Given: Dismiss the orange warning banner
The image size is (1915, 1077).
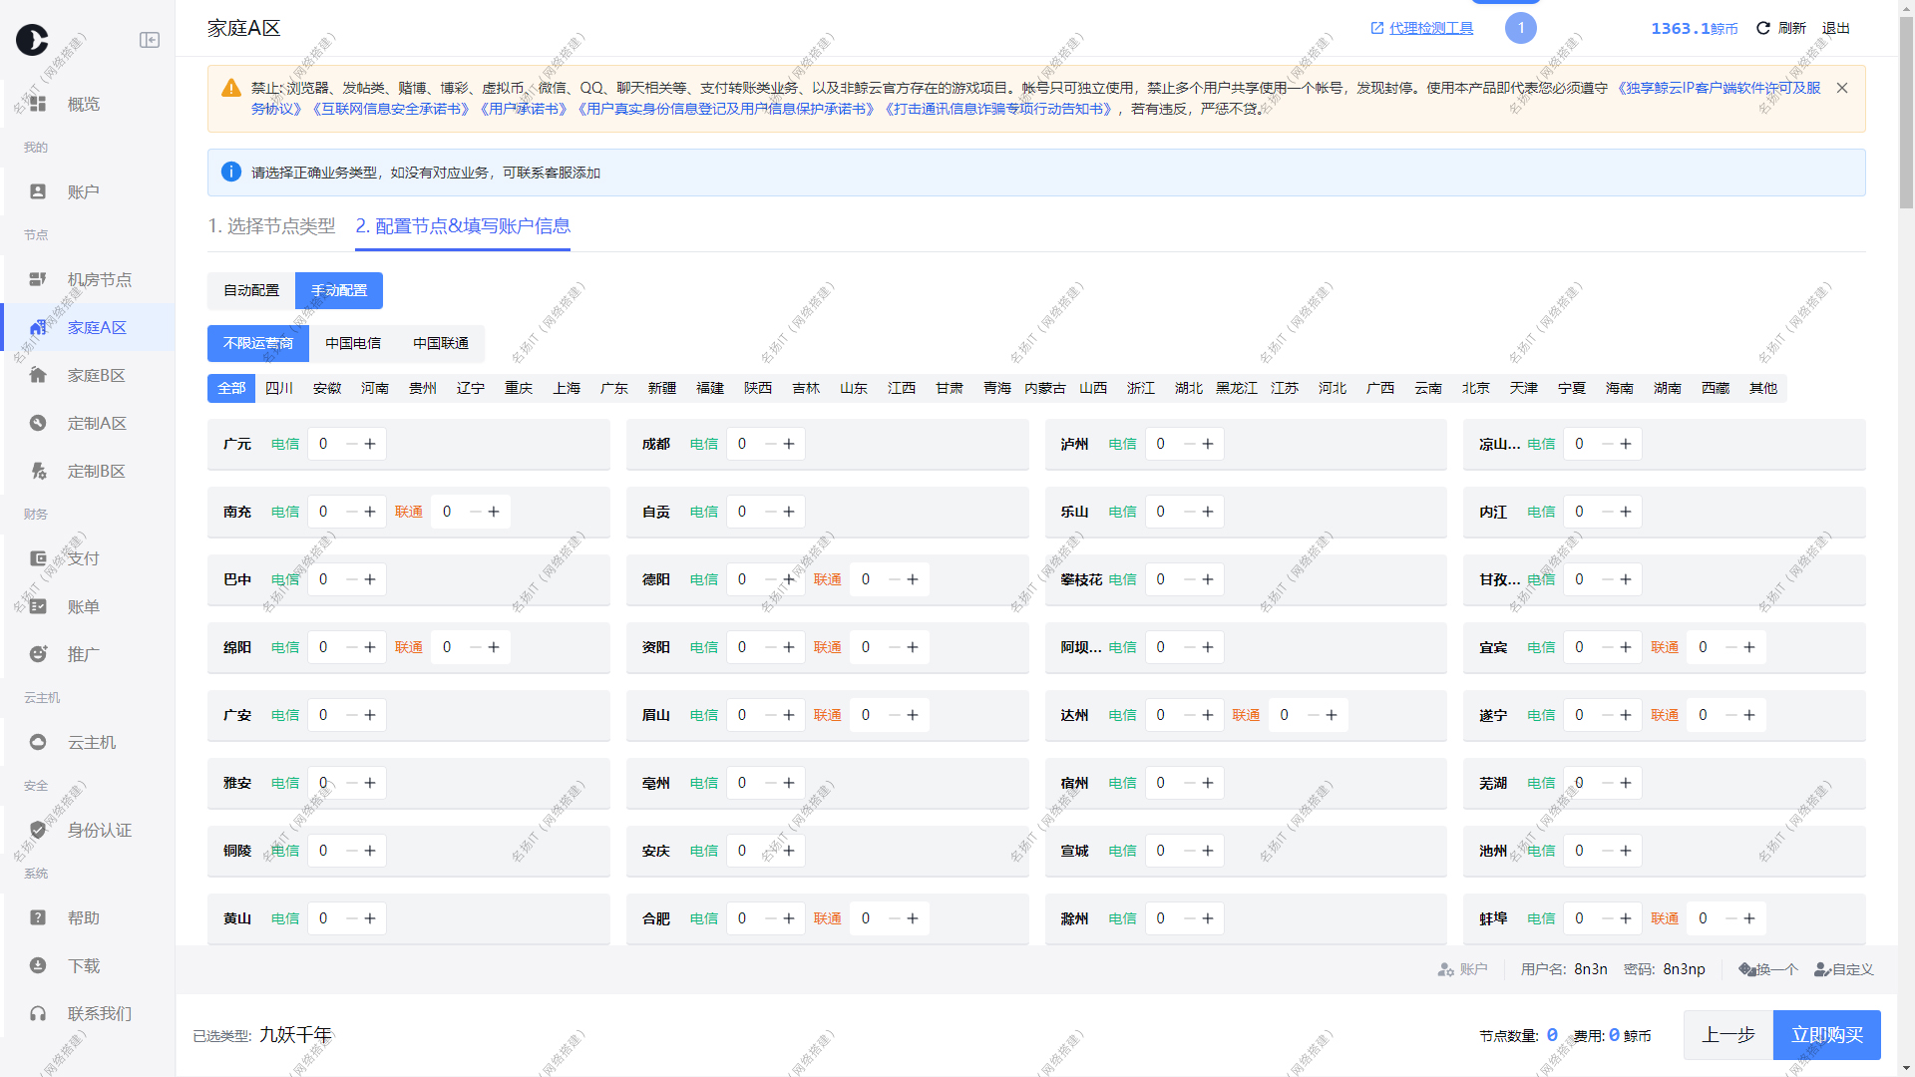Looking at the screenshot, I should (x=1842, y=88).
